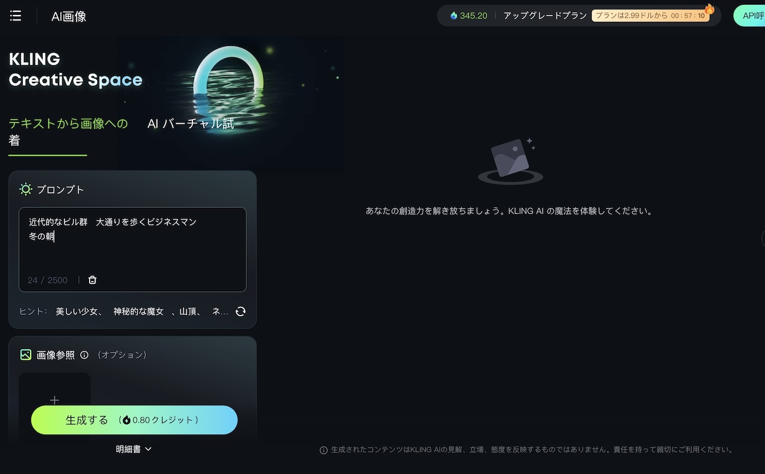Select hint 神秘的な魔女
Image resolution: width=765 pixels, height=474 pixels.
click(x=139, y=311)
